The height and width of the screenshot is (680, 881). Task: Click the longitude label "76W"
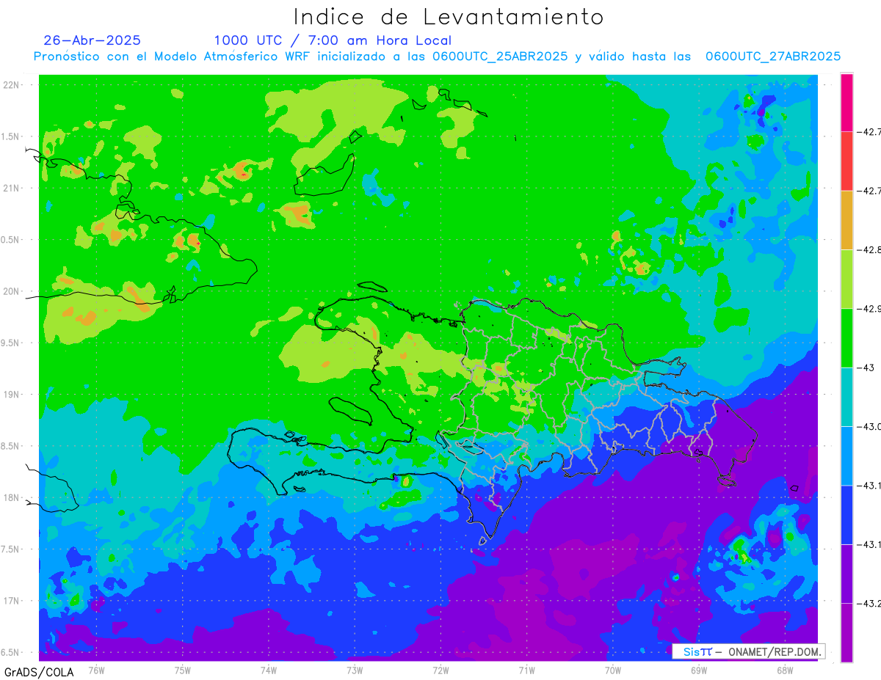point(96,670)
